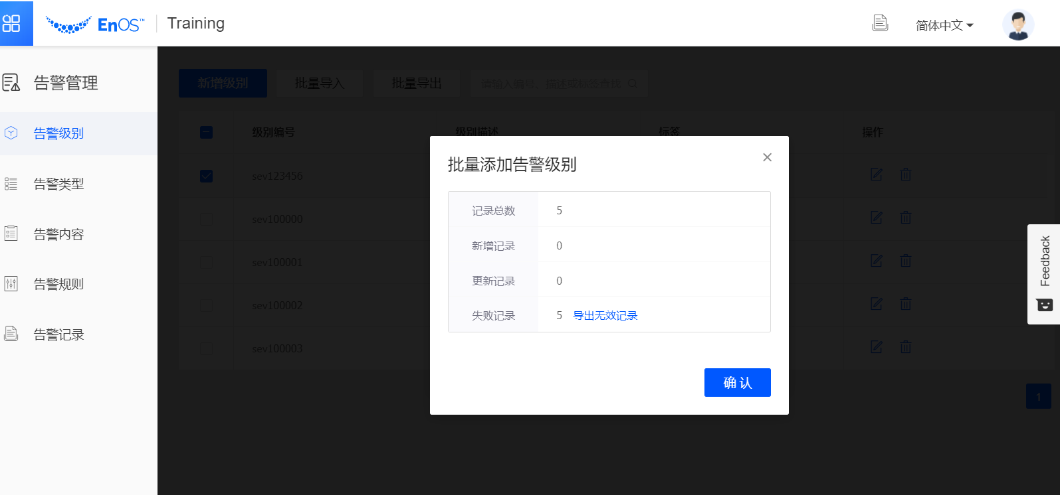Select 告警级别 in sidebar
The image size is (1060, 495).
[78, 133]
